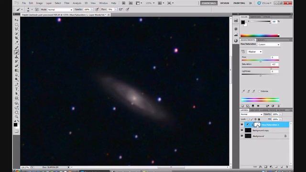Click the foreground color swatch in the toolbox
306x172 pixels.
click(x=15, y=125)
